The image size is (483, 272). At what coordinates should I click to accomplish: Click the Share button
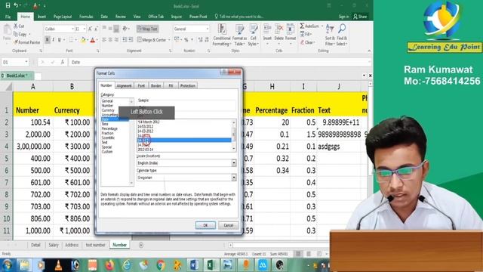pos(360,17)
